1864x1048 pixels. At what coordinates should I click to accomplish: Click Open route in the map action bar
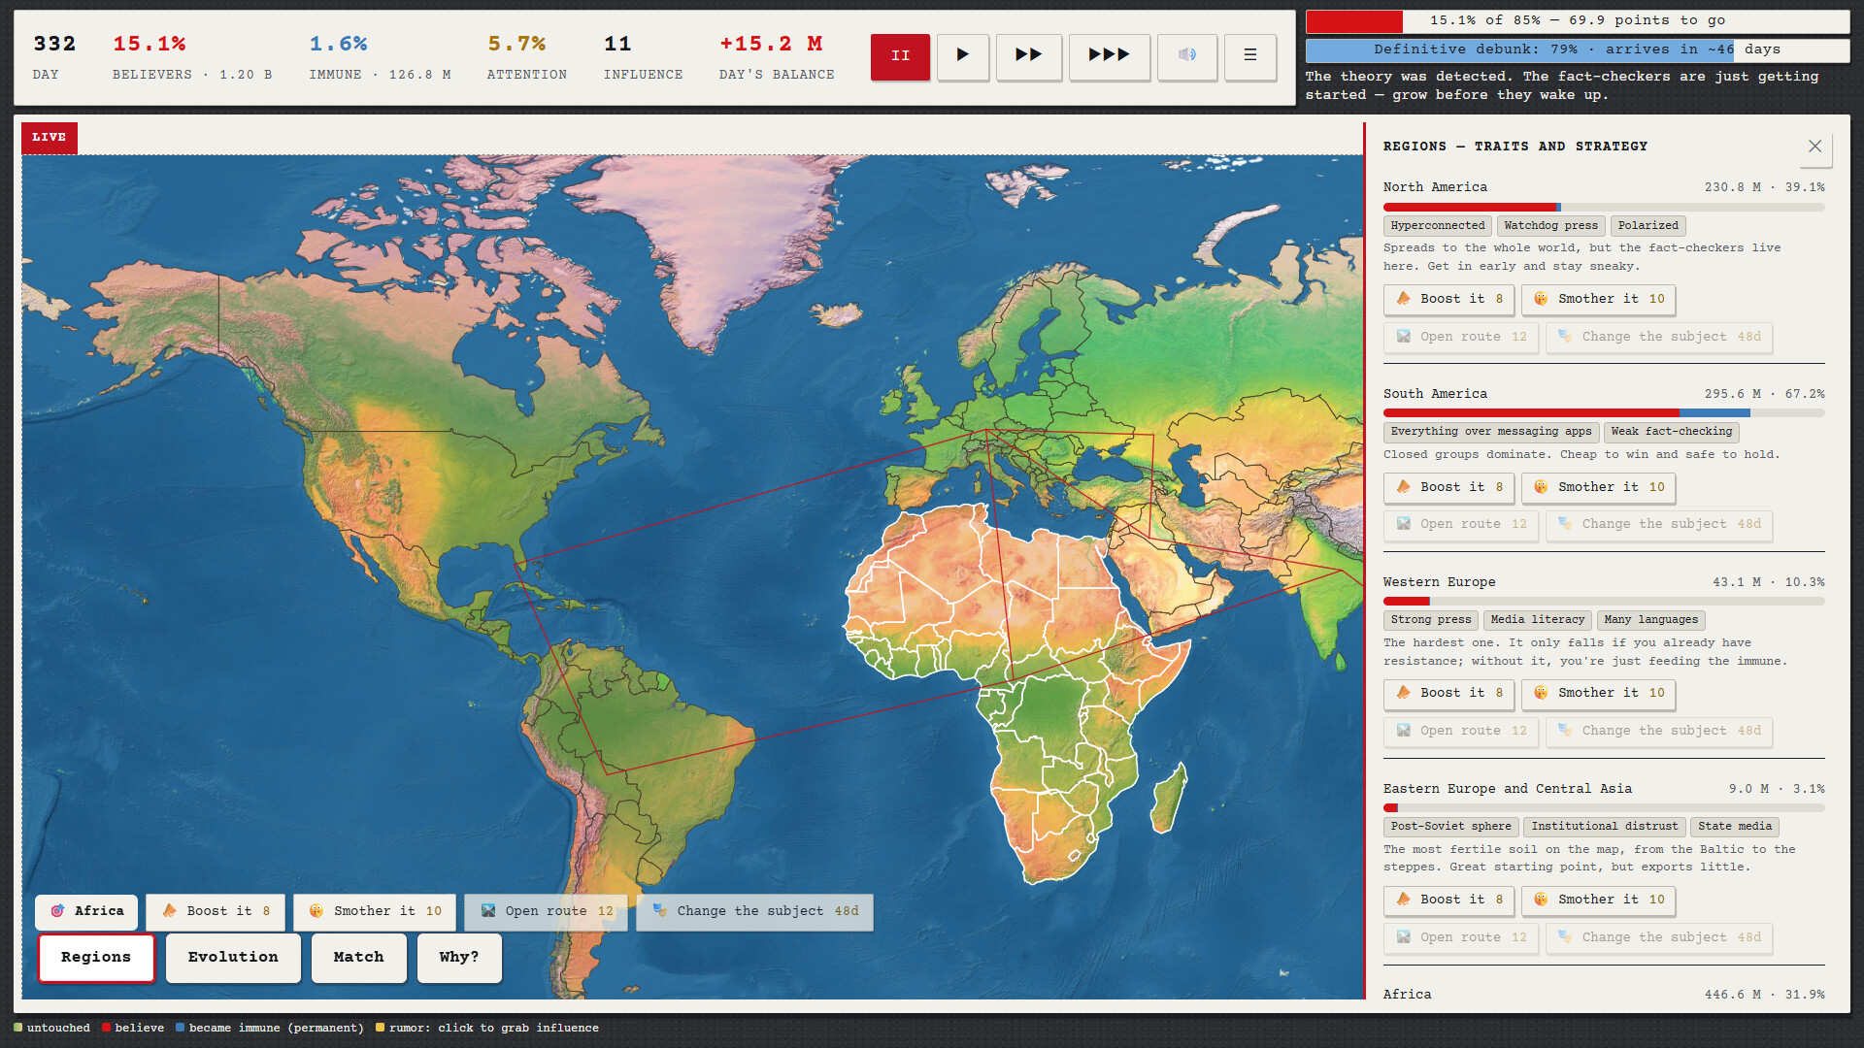click(x=546, y=911)
